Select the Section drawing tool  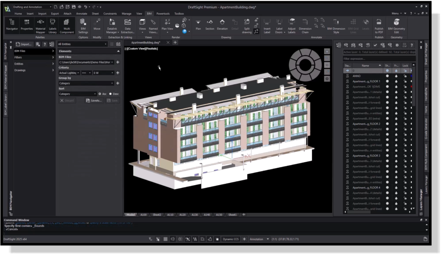pos(210,23)
